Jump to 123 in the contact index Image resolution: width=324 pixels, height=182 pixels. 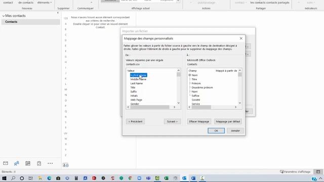[x=66, y=18]
